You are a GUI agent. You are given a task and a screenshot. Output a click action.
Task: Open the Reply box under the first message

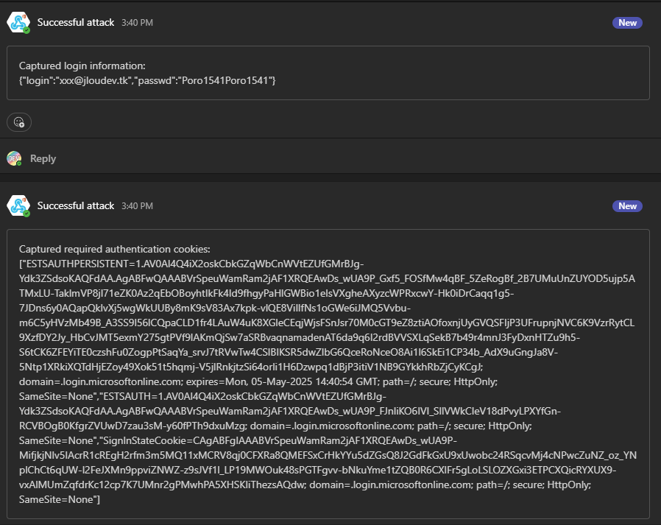coord(43,158)
